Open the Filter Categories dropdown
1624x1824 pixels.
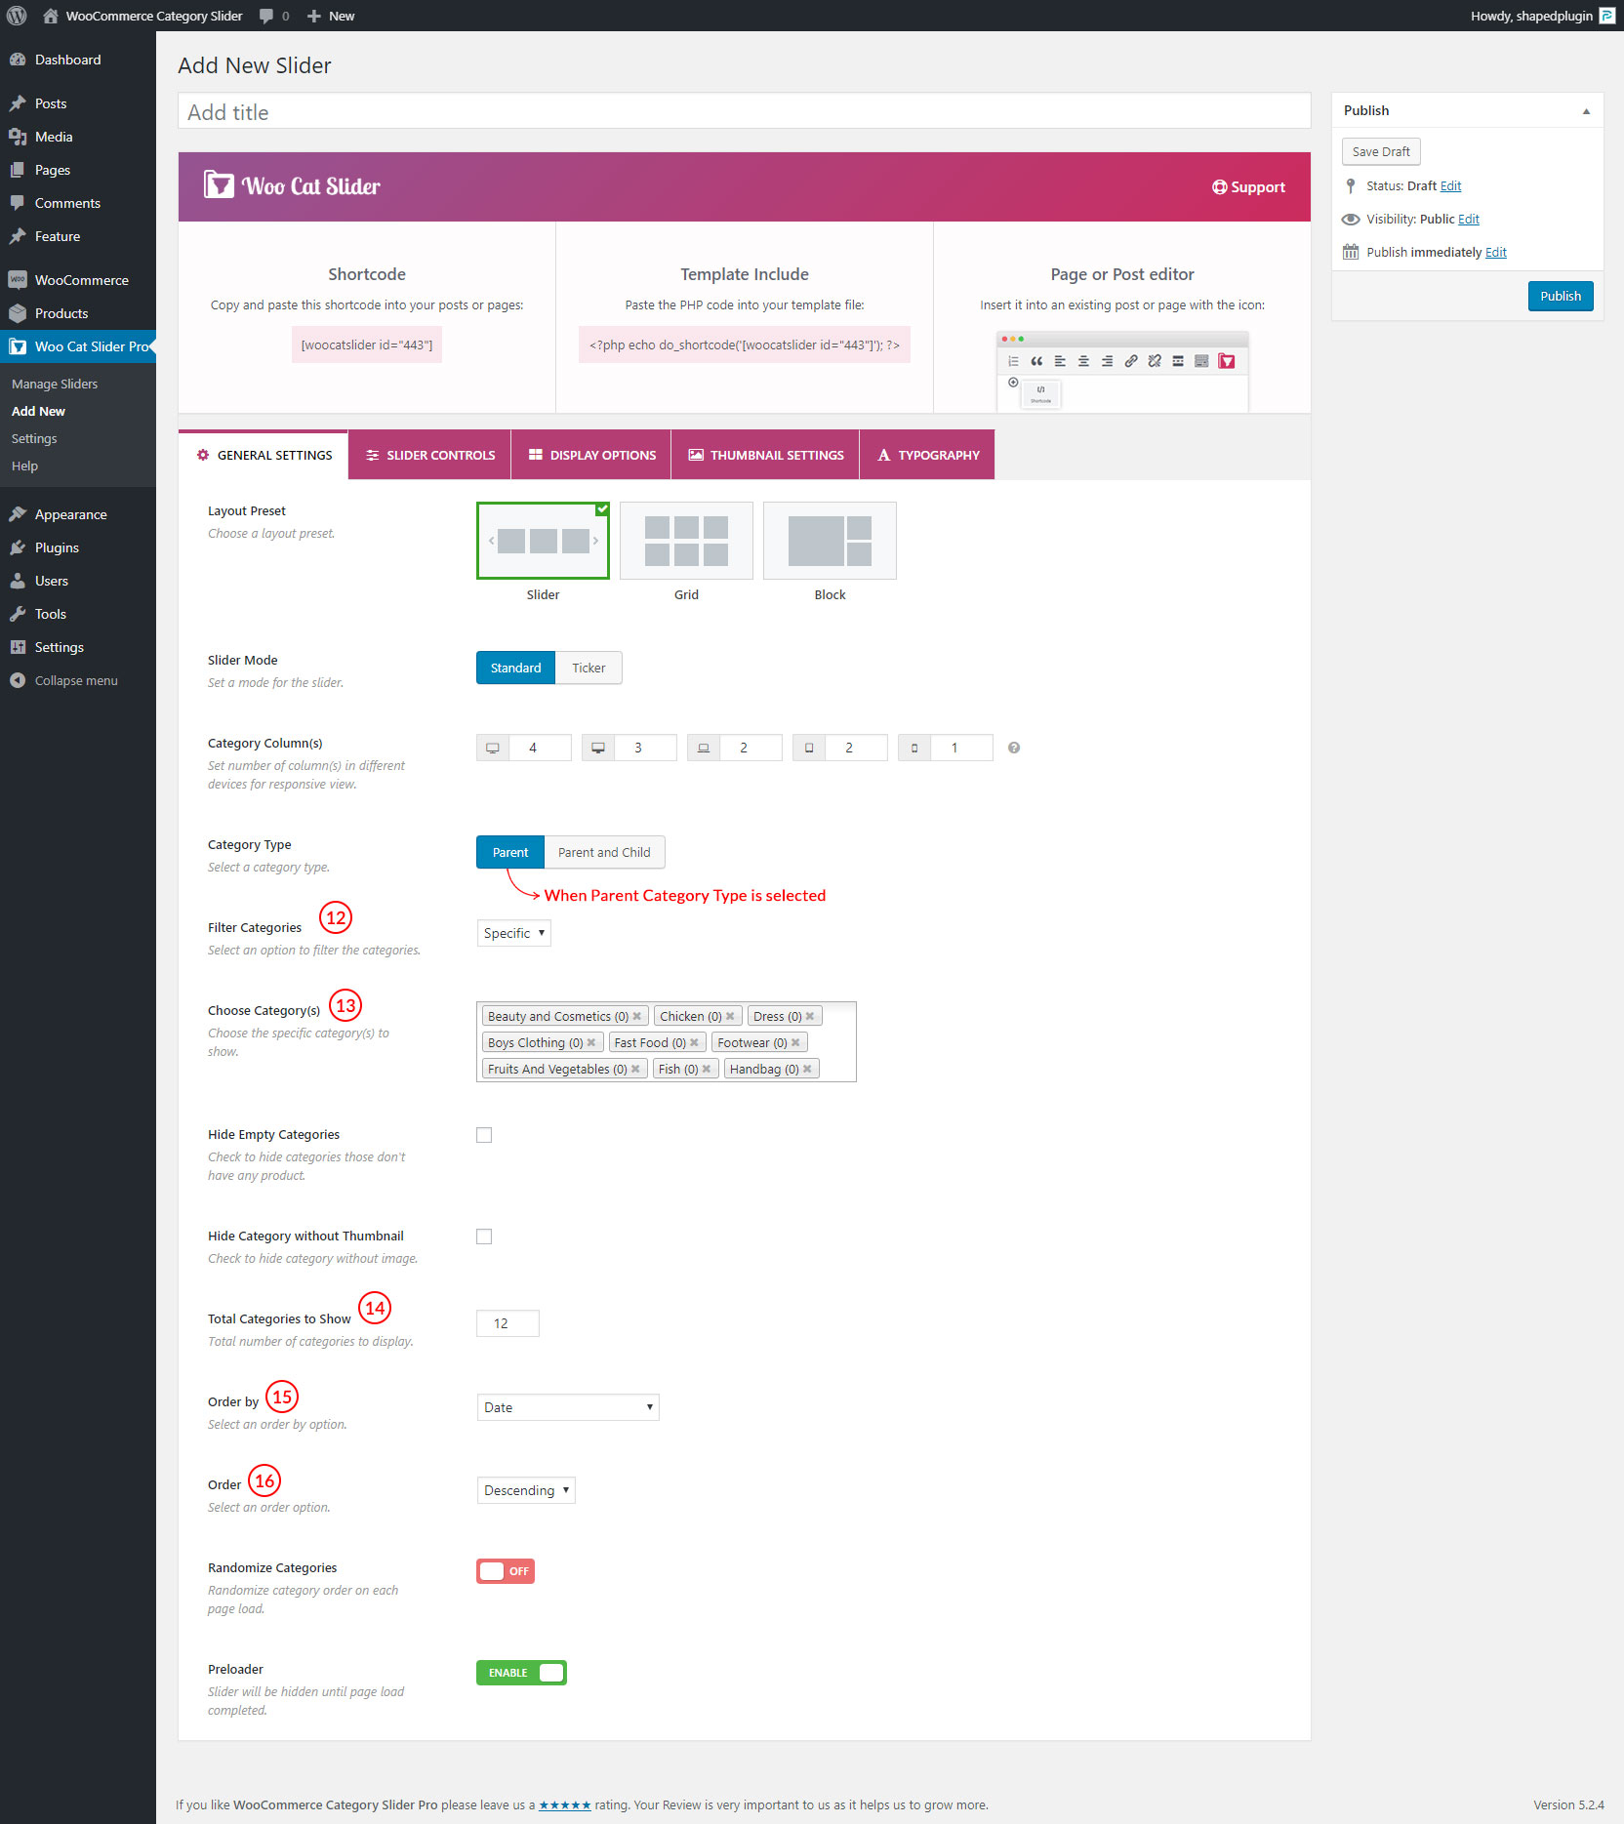click(513, 933)
